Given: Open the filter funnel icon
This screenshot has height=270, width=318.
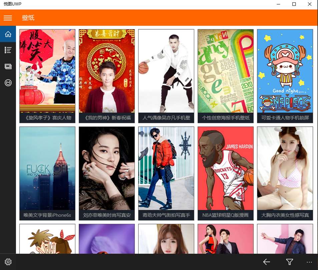Looking at the screenshot, I should (x=289, y=262).
